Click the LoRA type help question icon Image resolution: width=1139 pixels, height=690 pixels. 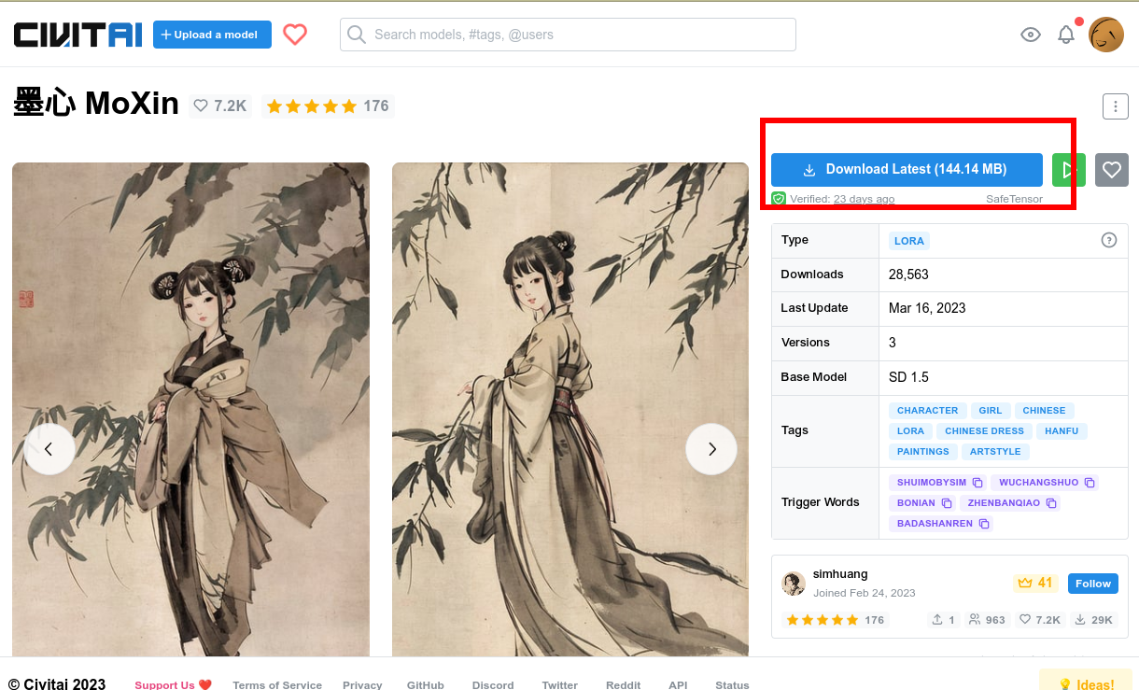[1109, 240]
